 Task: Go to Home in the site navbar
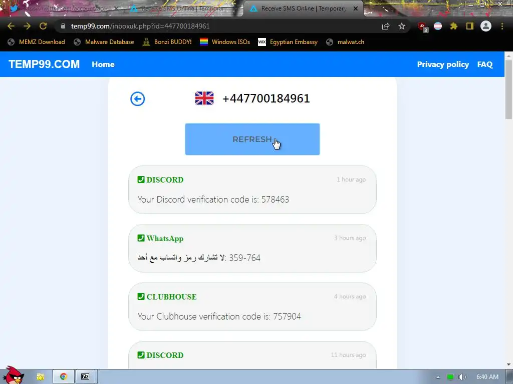click(103, 64)
